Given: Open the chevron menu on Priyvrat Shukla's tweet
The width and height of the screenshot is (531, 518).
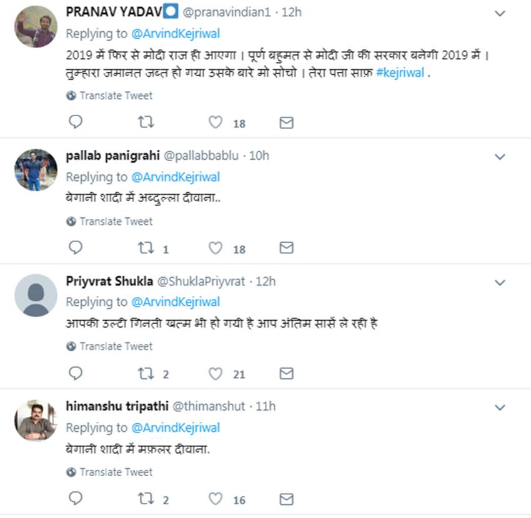Looking at the screenshot, I should pyautogui.click(x=500, y=283).
